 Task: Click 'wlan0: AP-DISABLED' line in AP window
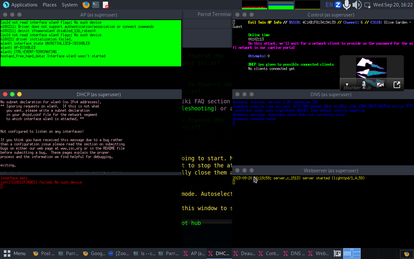tap(18, 48)
